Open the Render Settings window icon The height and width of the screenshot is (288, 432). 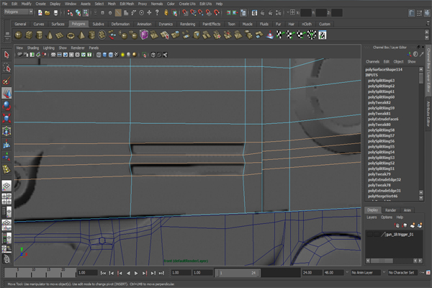(278, 13)
